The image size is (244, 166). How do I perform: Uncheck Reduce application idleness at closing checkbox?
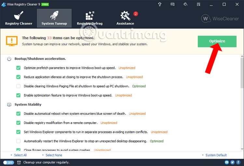tap(18, 77)
